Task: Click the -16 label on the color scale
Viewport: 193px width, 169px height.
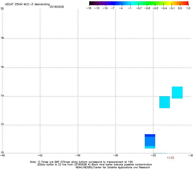Action: pos(89,8)
